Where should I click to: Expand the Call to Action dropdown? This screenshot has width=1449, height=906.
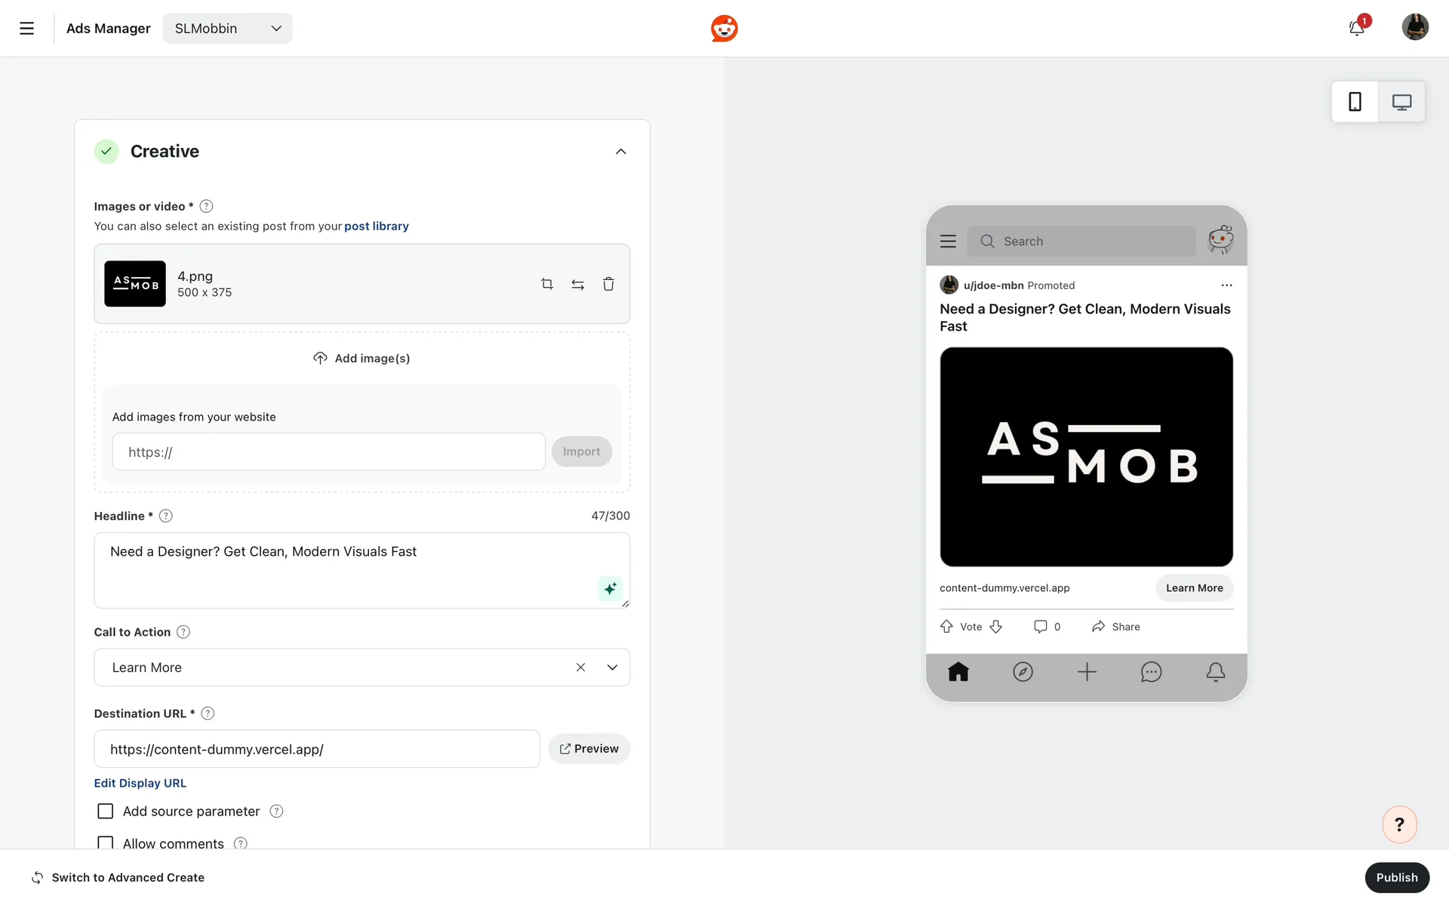coord(612,667)
